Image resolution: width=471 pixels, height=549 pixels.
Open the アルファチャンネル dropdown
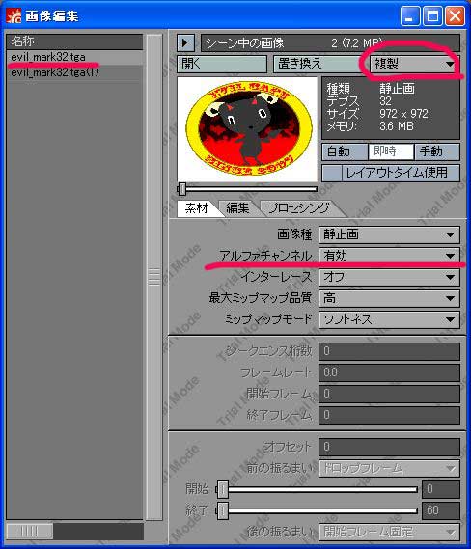click(389, 256)
